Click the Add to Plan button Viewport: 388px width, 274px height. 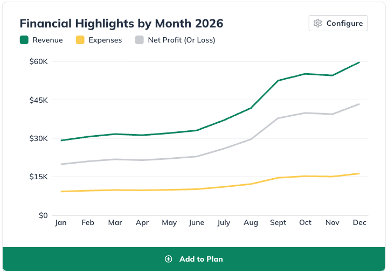(x=194, y=259)
